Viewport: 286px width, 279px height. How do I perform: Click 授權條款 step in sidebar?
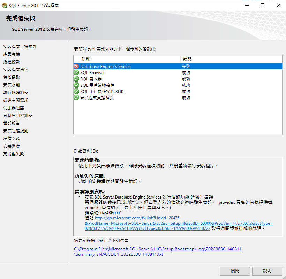pyautogui.click(x=12, y=62)
